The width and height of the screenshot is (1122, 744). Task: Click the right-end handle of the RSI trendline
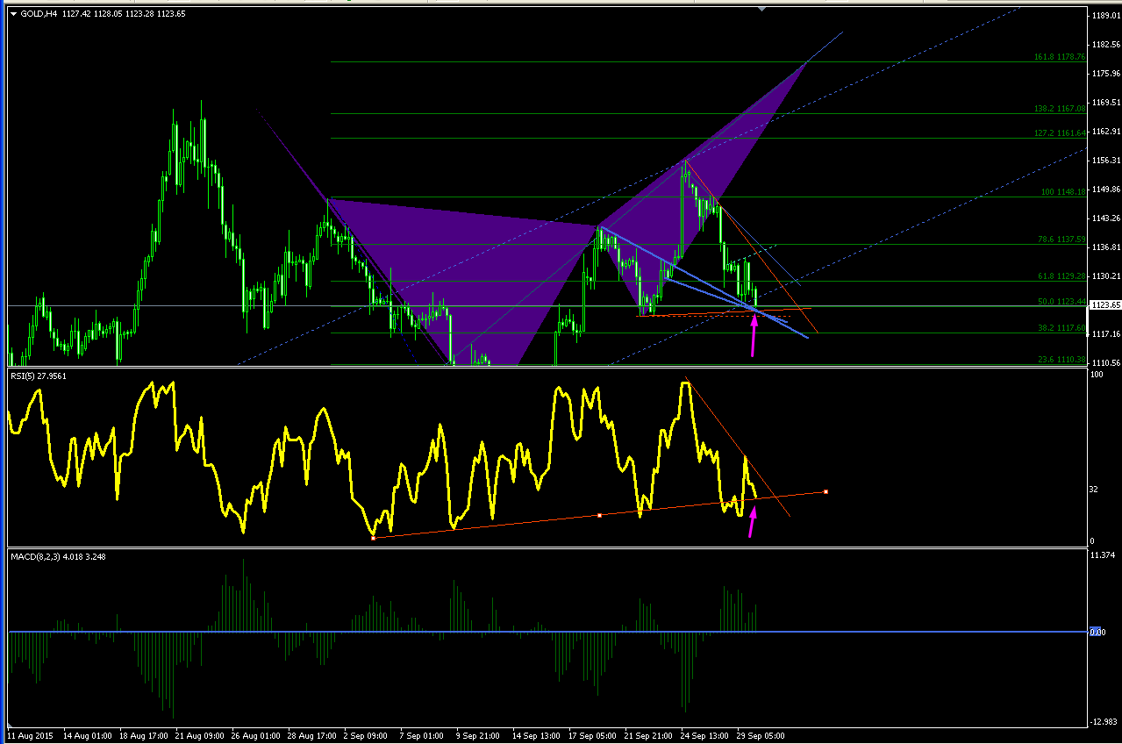[826, 491]
